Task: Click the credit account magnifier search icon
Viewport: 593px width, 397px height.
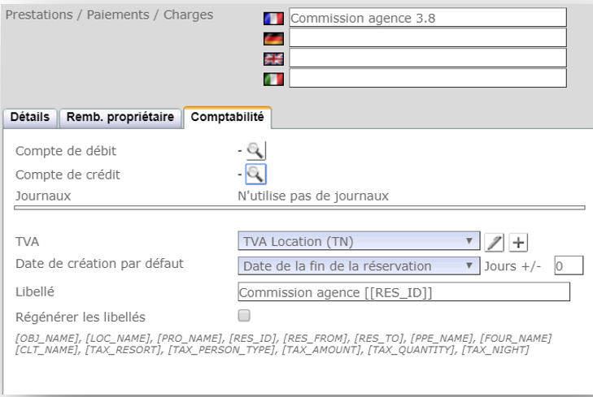Action: coord(256,174)
